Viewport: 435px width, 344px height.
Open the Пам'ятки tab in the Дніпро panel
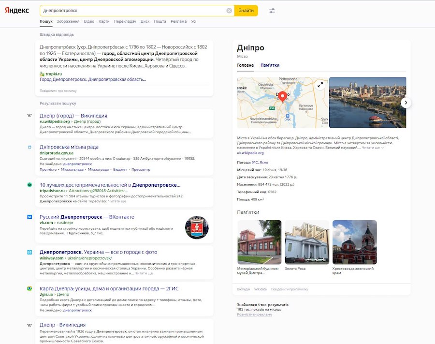point(270,65)
